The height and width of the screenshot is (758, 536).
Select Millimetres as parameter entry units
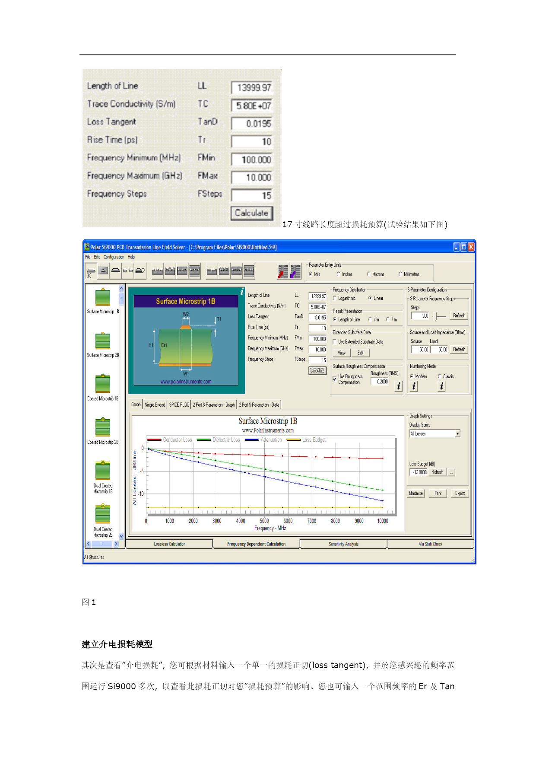[400, 274]
